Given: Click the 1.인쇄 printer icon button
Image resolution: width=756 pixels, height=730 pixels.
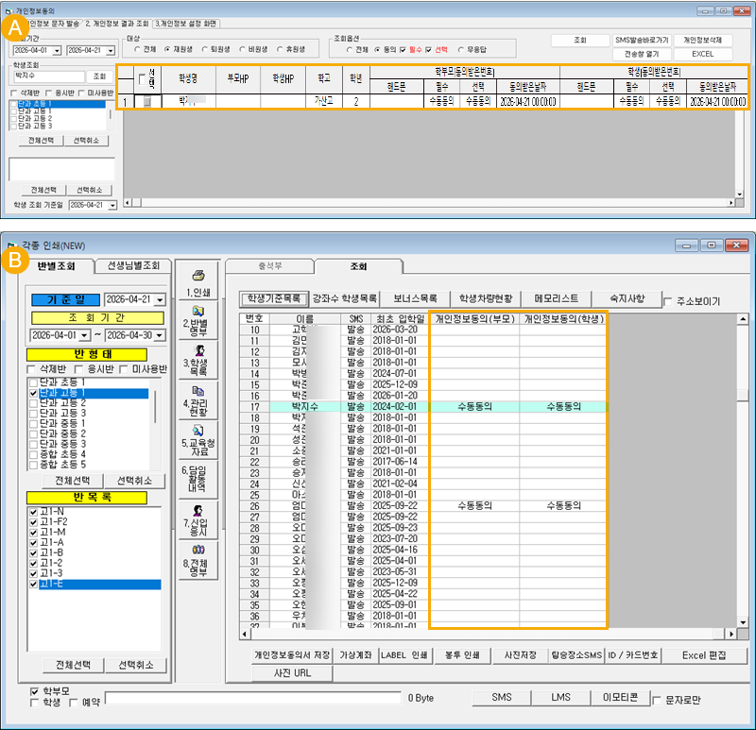Looking at the screenshot, I should [199, 281].
